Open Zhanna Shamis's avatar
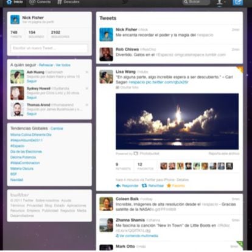The height and width of the screenshot is (252, 252). (x=106, y=225)
